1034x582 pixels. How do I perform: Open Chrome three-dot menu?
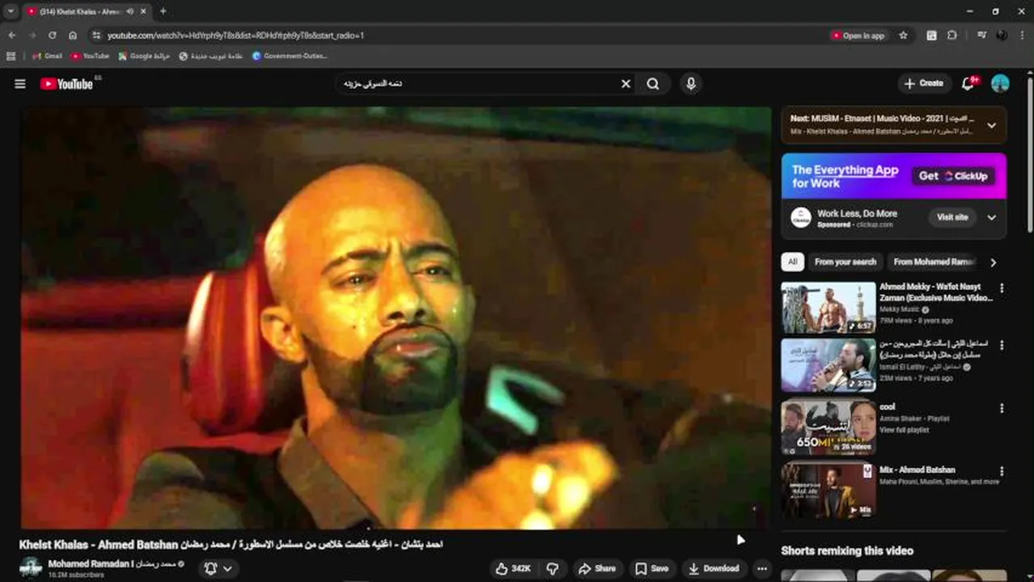pyautogui.click(x=1022, y=36)
